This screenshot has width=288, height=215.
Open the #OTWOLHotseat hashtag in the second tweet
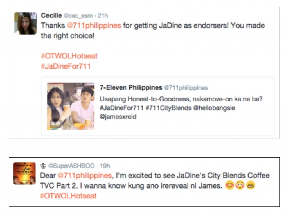coord(68,196)
